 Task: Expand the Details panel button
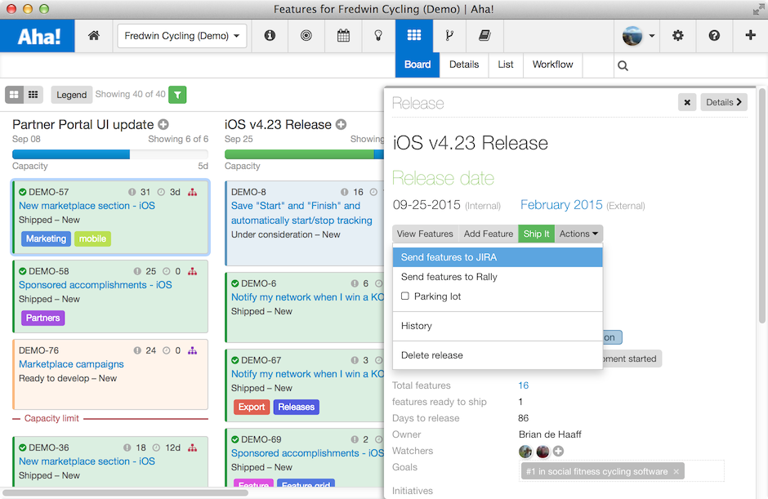[723, 102]
